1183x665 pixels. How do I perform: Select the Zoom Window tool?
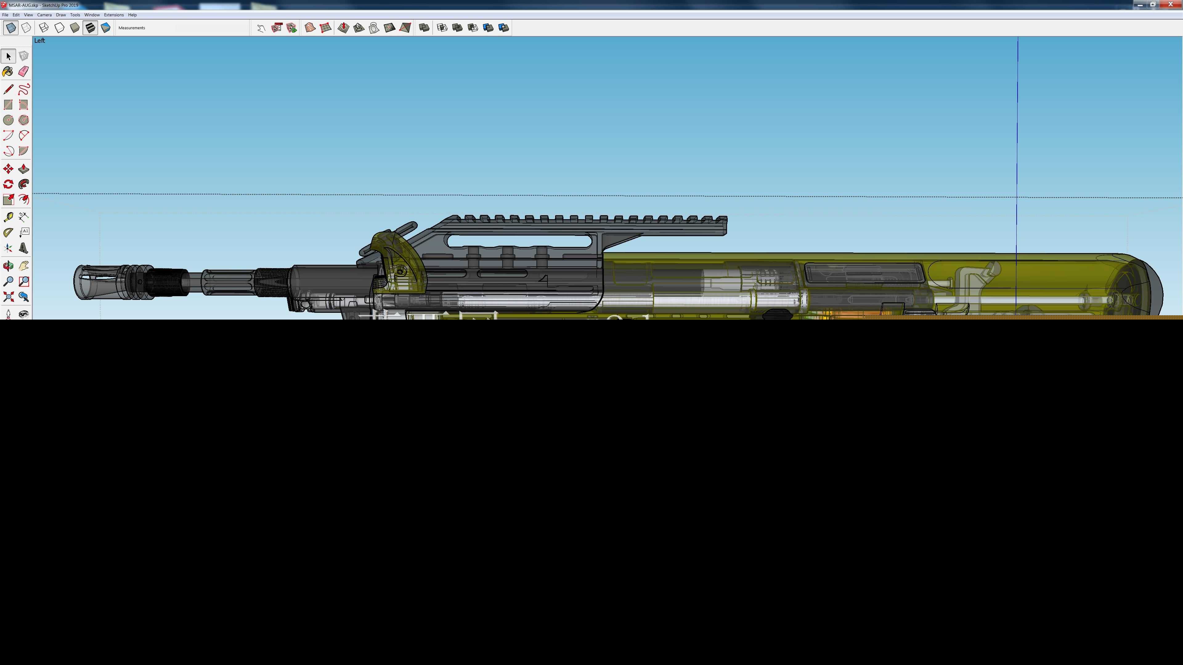[x=24, y=281]
